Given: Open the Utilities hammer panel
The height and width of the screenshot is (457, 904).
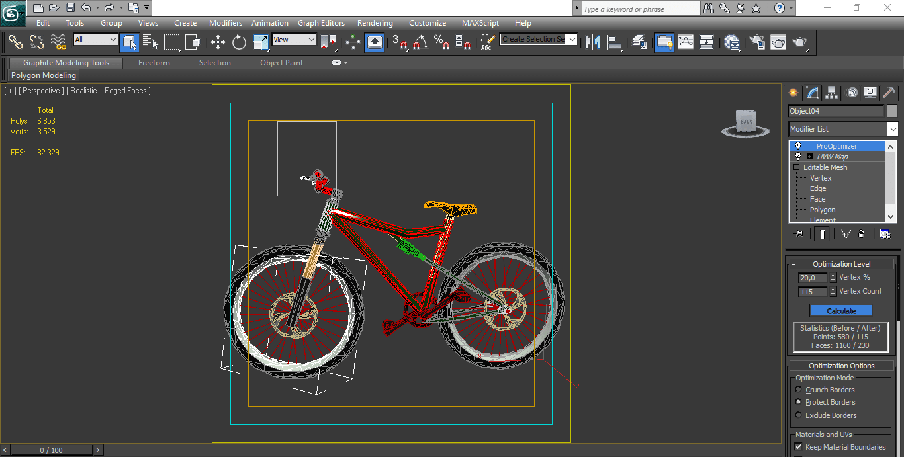Looking at the screenshot, I should [x=888, y=93].
